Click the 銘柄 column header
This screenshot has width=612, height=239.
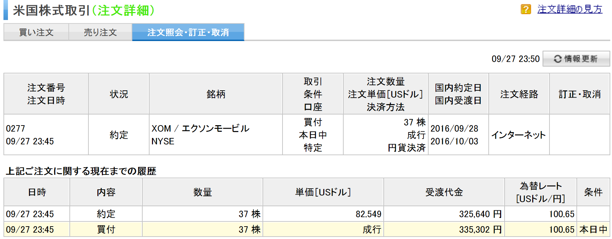[216, 94]
